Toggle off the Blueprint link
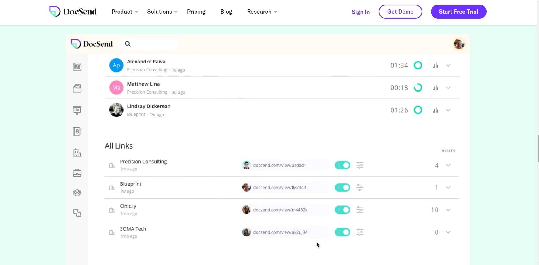 342,188
